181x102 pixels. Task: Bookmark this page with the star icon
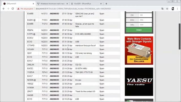click(167, 9)
